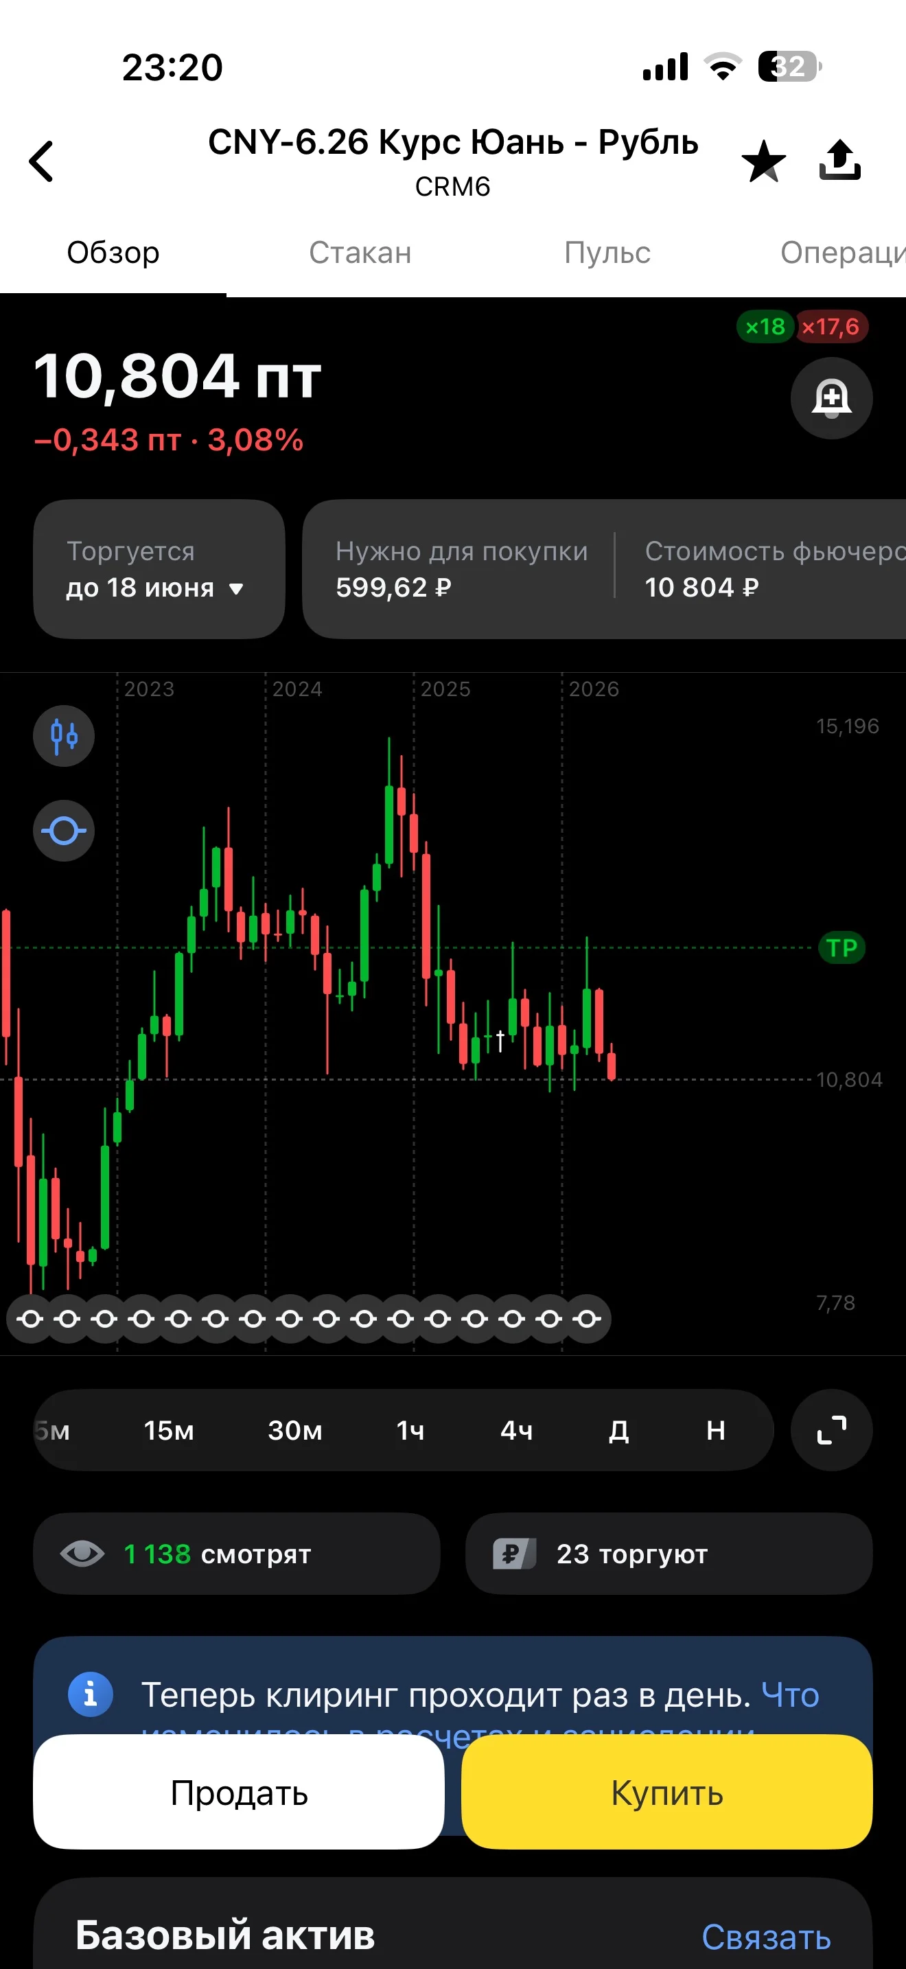Open candlestick chart type settings
Image resolution: width=906 pixels, height=1969 pixels.
coord(63,736)
